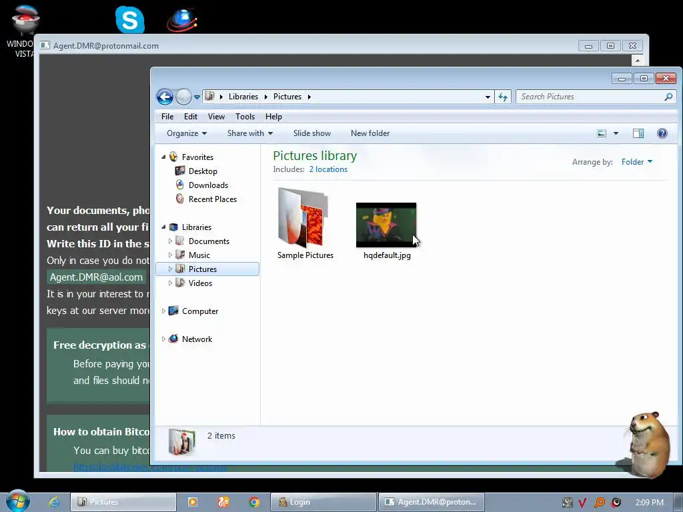Open the recent pages dropdown arrow

click(197, 97)
